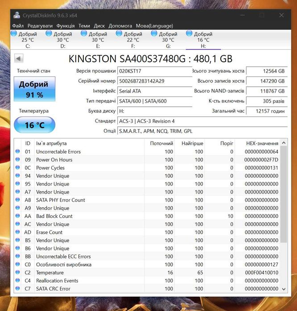
Task: Switch to drive E: tab
Action: tap(98, 40)
